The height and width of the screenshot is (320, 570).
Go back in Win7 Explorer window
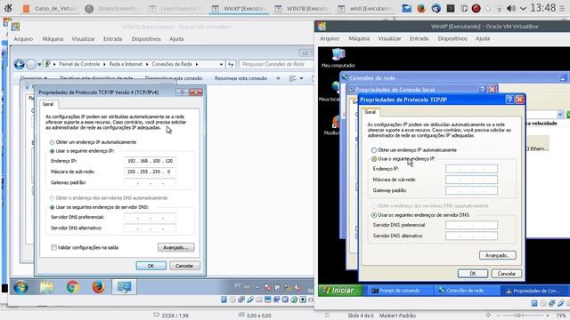(20, 65)
